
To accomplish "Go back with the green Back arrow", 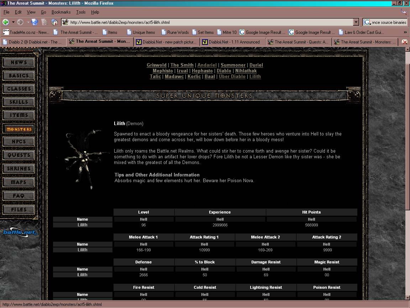I will pyautogui.click(x=6, y=22).
